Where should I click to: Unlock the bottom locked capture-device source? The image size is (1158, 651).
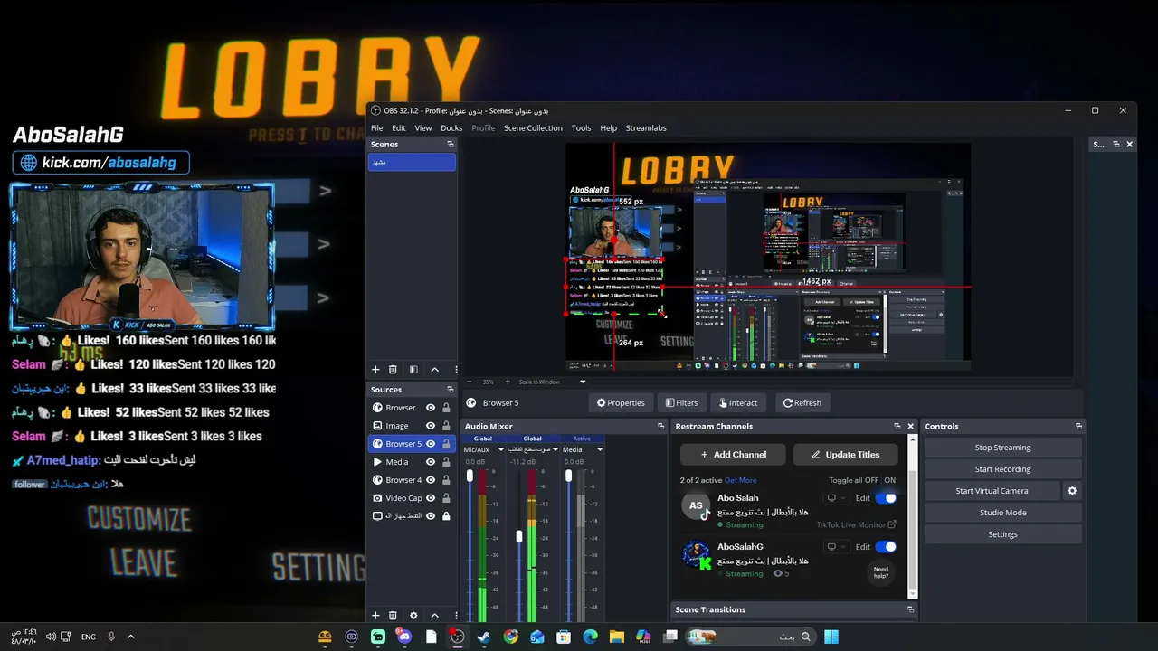pos(446,516)
